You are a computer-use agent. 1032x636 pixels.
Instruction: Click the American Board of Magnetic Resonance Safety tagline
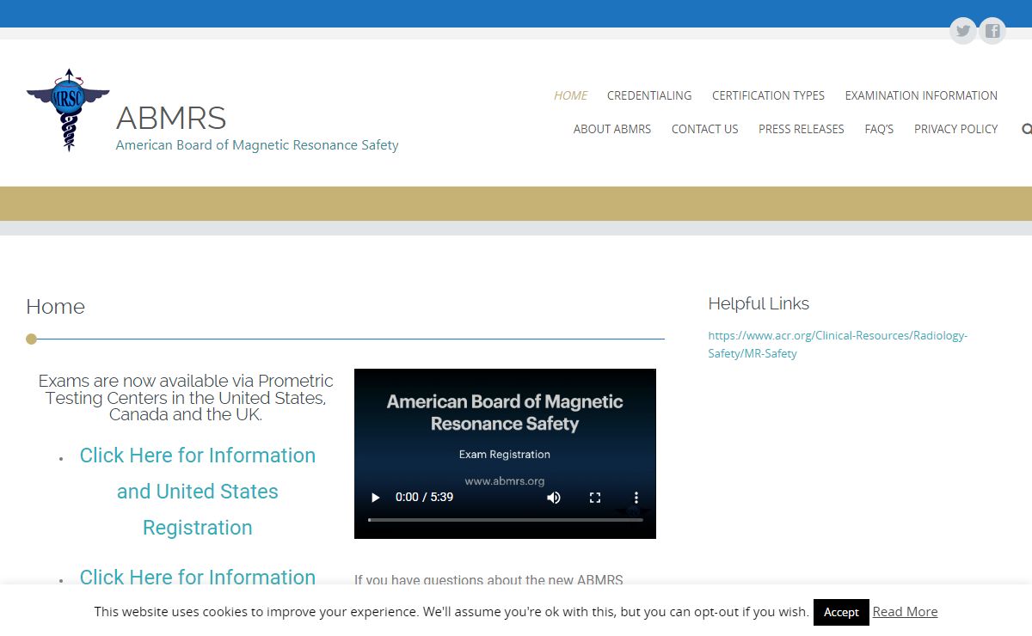click(x=257, y=145)
